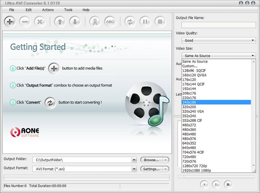The height and width of the screenshot is (193, 260).
Task: Select 704x576 4CIF size
Action: 216,152
